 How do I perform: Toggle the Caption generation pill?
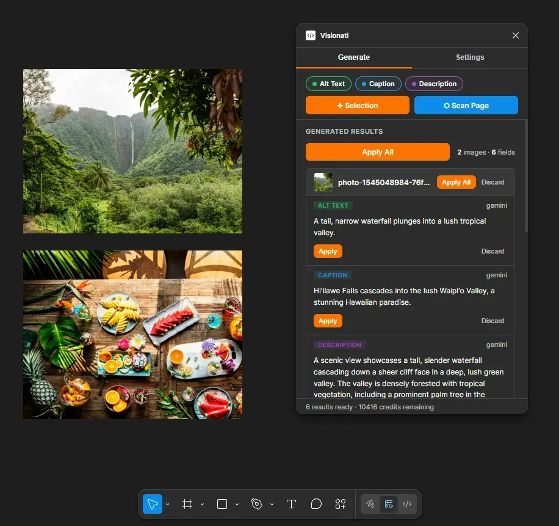[x=378, y=84]
